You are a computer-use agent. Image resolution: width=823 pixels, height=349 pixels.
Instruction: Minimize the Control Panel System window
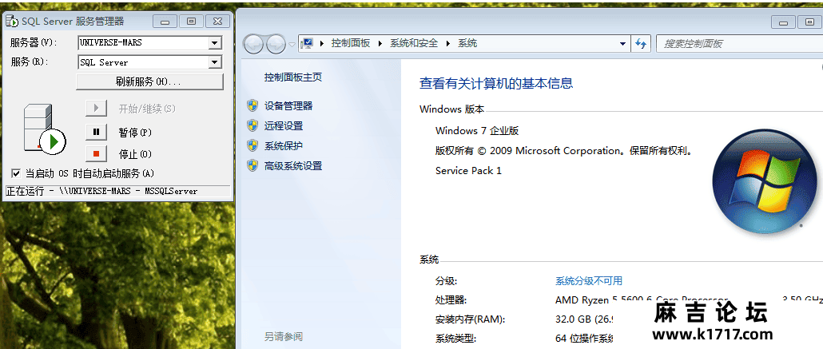[783, 22]
